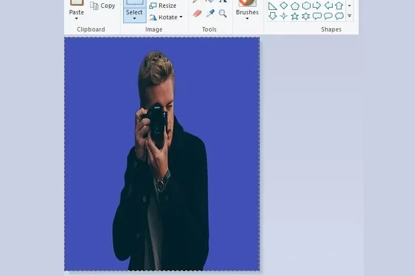Choose the down arrow shape
The width and height of the screenshot is (415, 276).
pyautogui.click(x=272, y=16)
